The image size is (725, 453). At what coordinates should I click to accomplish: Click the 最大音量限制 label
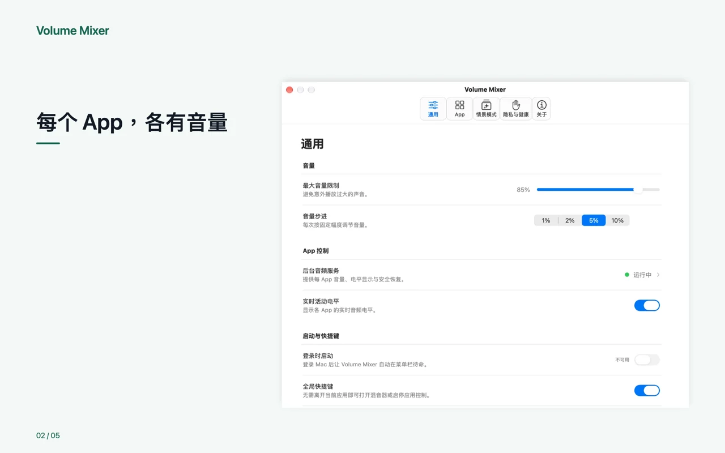321,186
